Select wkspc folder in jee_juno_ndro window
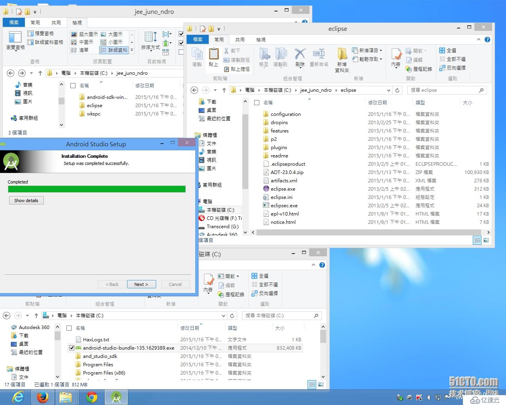This screenshot has height=405, width=506. [94, 114]
